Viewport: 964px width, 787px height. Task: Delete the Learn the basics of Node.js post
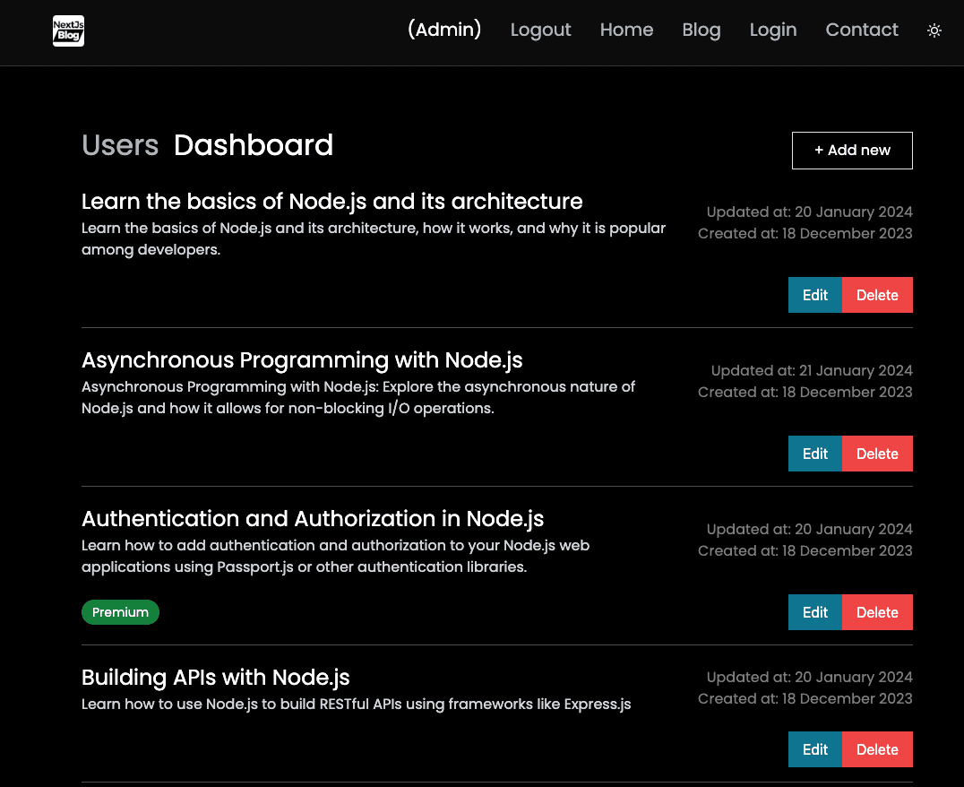click(877, 295)
